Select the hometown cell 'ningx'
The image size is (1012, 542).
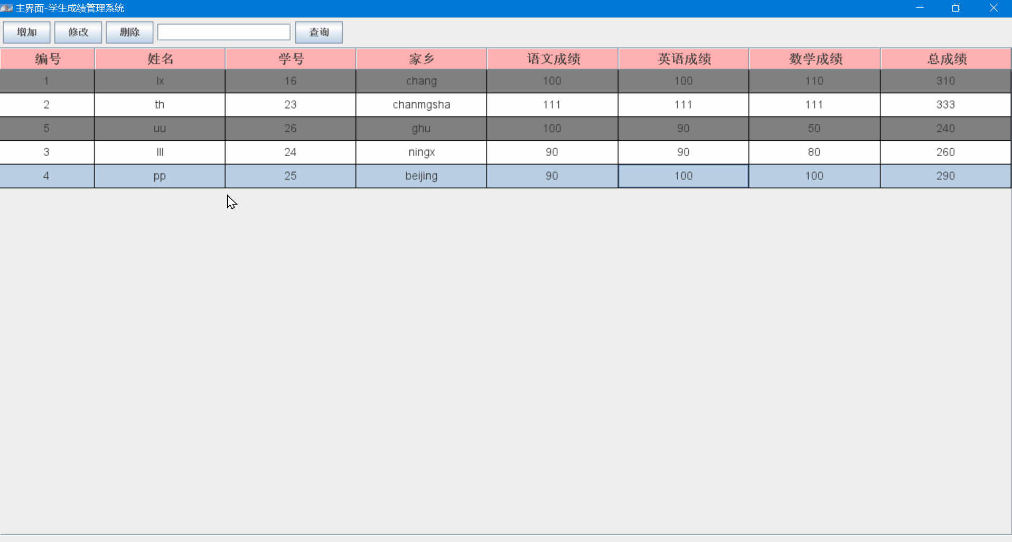[x=421, y=152]
